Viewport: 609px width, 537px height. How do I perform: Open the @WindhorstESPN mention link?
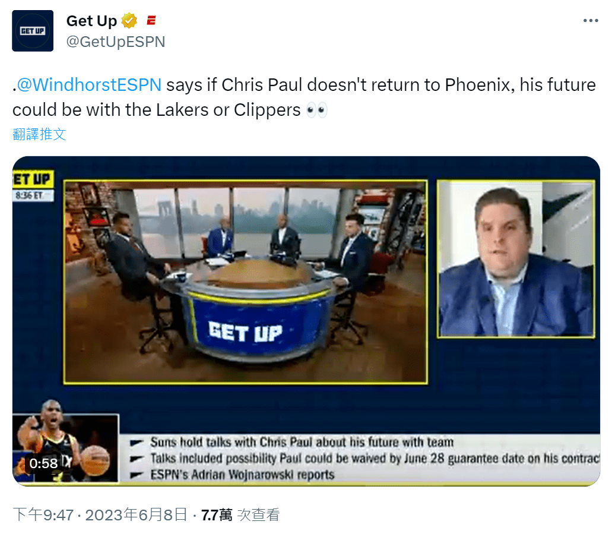click(89, 85)
